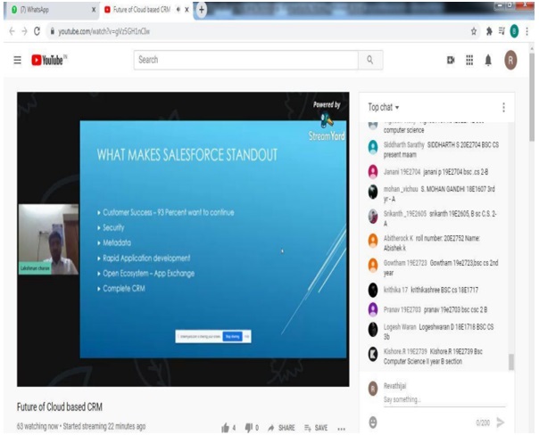Screen dimensions: 539x435
Task: Click the Siddharth Sarathy chat avatar
Action: click(373, 147)
